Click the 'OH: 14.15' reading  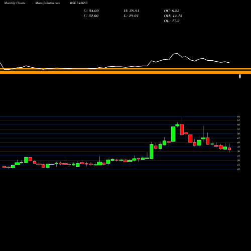coord(173,16)
